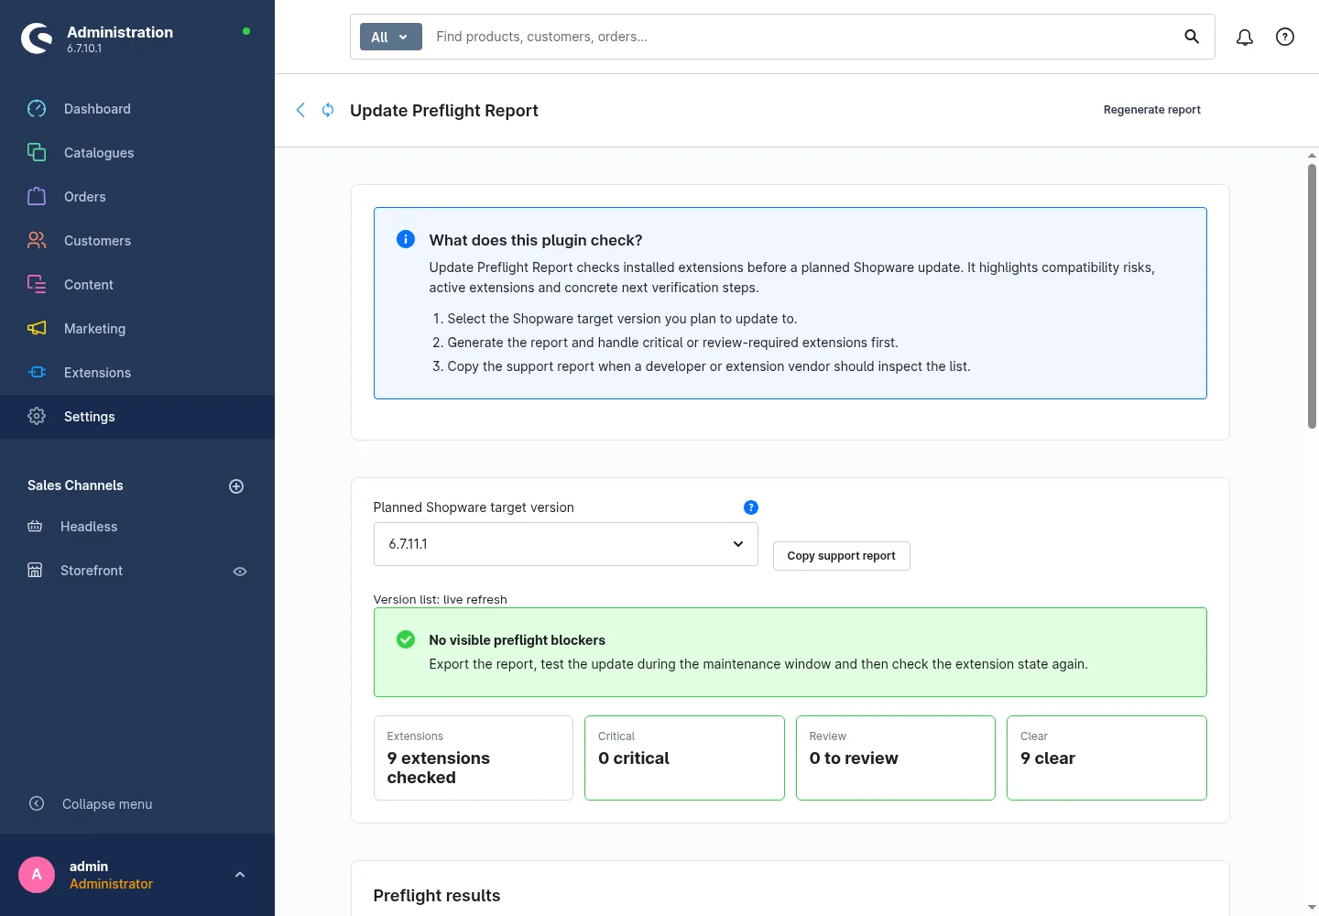Click the green checkmark success icon
This screenshot has width=1319, height=916.
(406, 639)
